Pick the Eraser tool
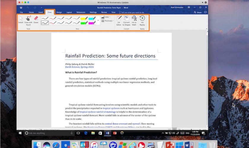This screenshot has width=249, height=148. (36, 20)
